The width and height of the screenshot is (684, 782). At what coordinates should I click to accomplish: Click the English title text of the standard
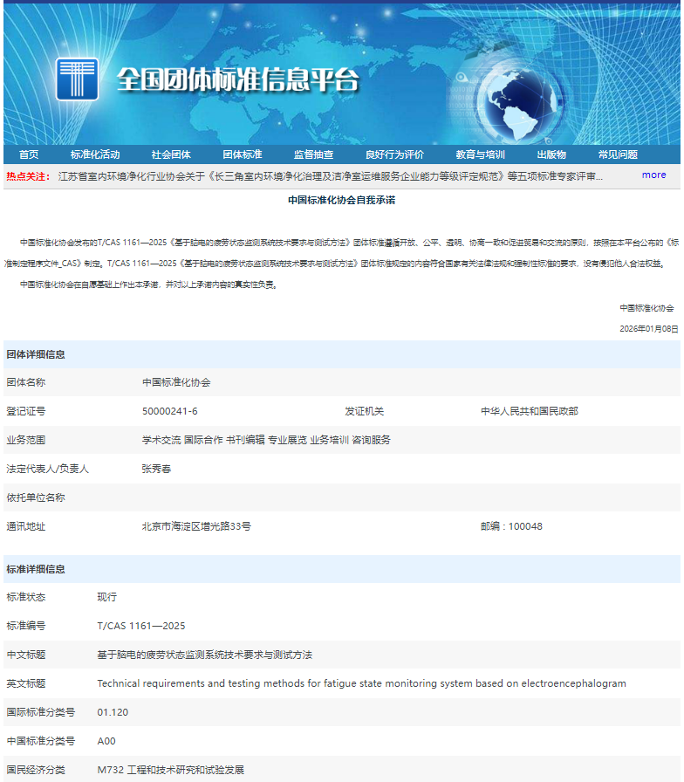pos(361,683)
